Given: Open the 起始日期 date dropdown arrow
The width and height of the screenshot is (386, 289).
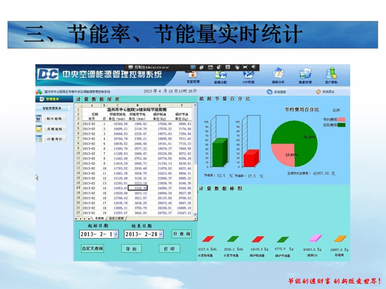Looking at the screenshot, I should tap(116, 234).
